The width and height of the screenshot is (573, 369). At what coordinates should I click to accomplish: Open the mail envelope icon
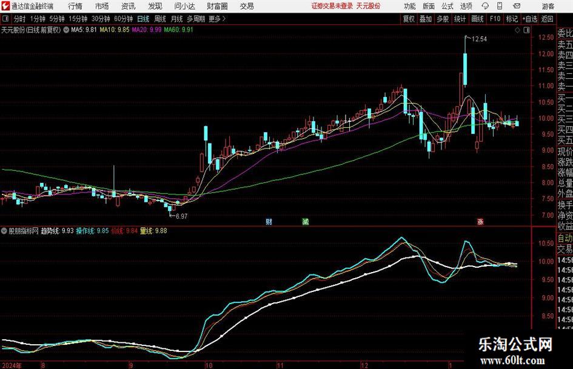click(x=517, y=6)
